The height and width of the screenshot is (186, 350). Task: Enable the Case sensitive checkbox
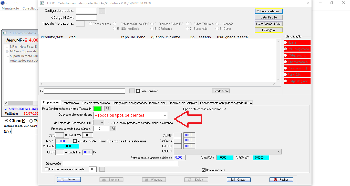(138, 91)
